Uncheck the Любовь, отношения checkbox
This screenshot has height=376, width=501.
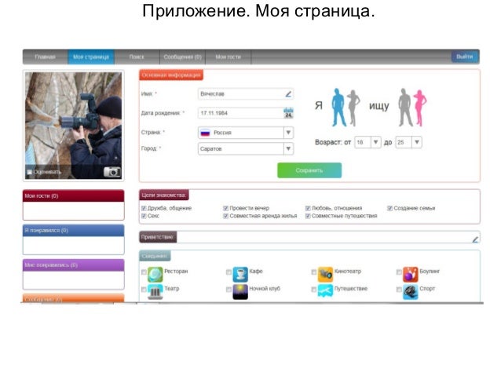click(308, 208)
